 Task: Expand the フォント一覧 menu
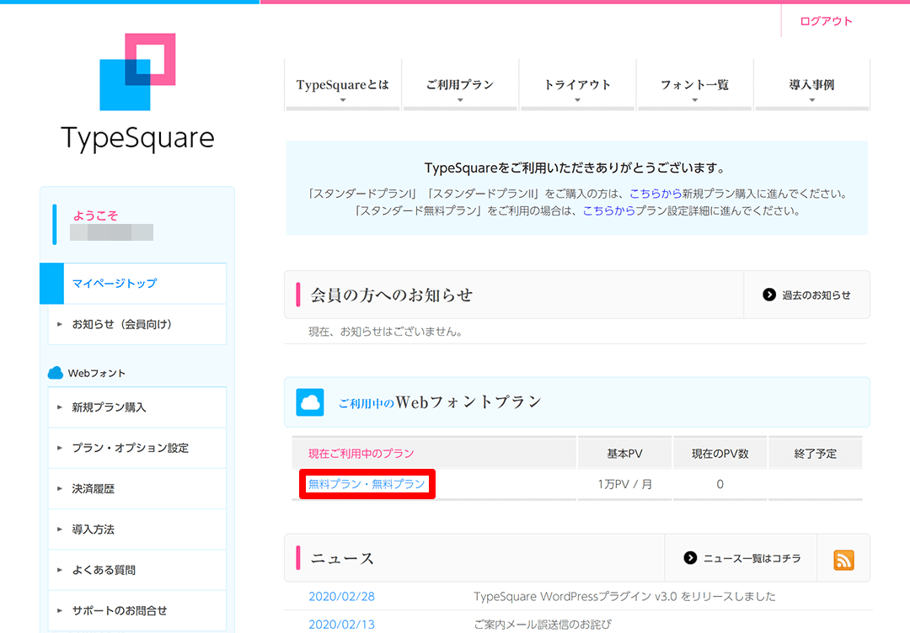(x=694, y=85)
